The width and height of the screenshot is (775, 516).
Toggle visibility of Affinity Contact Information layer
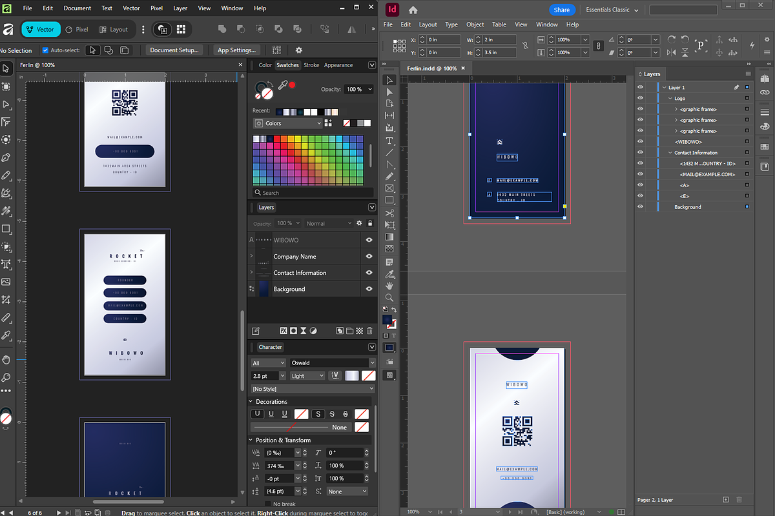(x=369, y=273)
